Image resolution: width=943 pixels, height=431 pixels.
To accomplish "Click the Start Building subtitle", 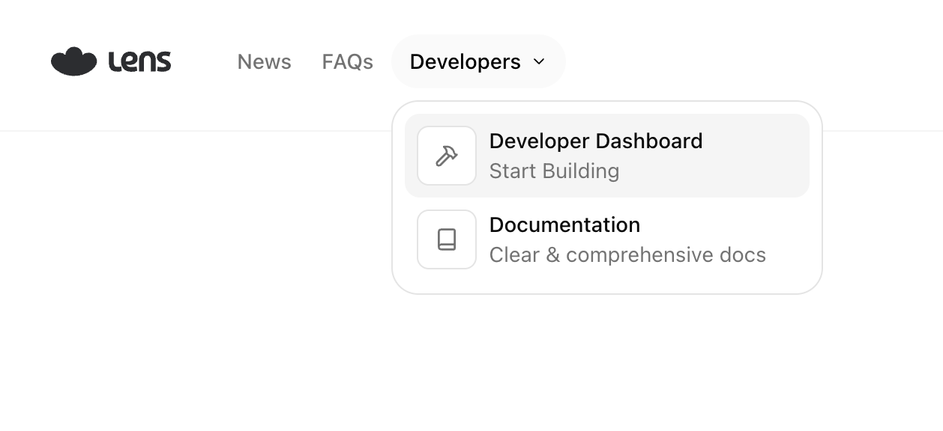I will [554, 171].
